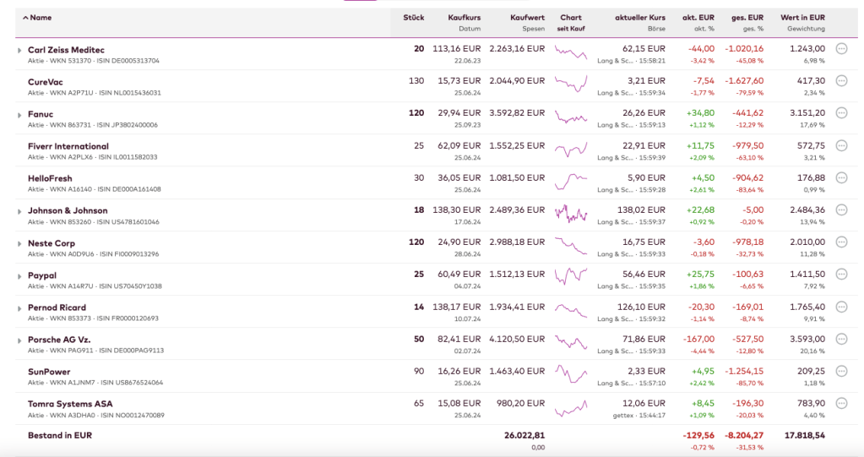
Task: Click the options icon for Johnson & Johnson
Action: point(841,209)
